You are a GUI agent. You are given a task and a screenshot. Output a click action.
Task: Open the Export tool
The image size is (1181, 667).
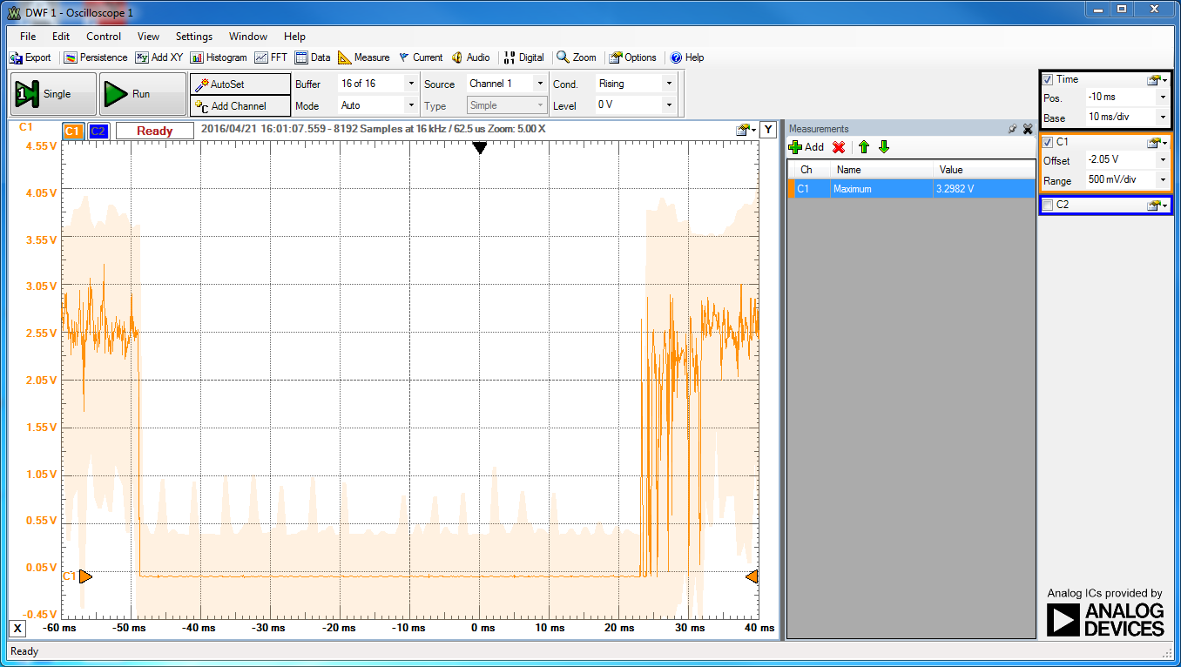30,57
